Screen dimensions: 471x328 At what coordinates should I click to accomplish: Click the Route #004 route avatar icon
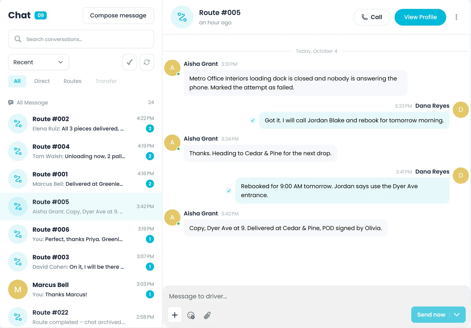click(18, 151)
